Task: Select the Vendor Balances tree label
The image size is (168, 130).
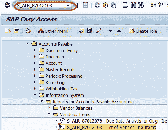Action: click(x=76, y=108)
